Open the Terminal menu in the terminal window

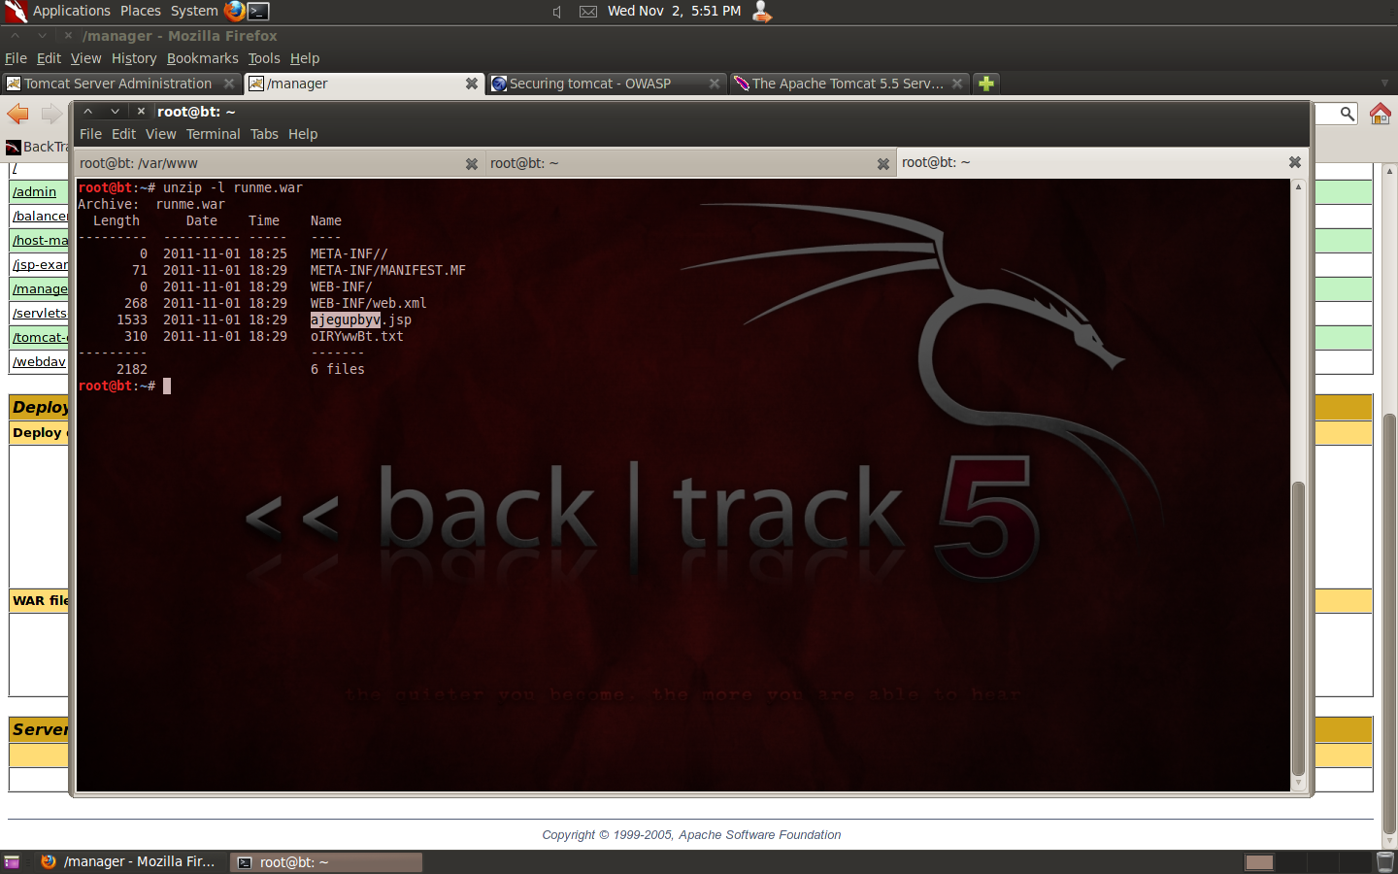(213, 134)
